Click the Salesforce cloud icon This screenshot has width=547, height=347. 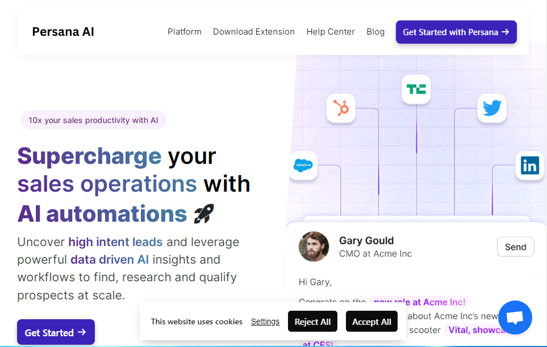pyautogui.click(x=303, y=166)
